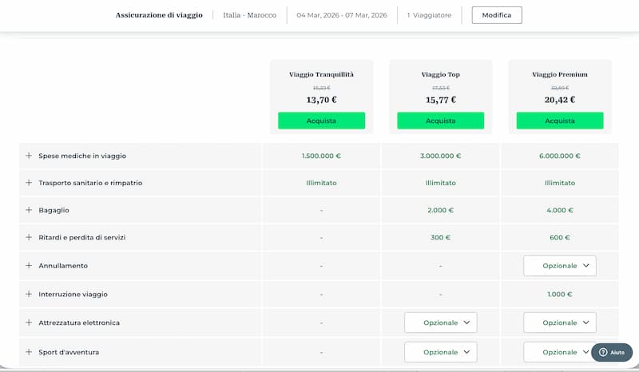Click plus icon beside Trasporto sanitario e rimpatrio
Screen dimensions: 639x372
click(x=29, y=183)
